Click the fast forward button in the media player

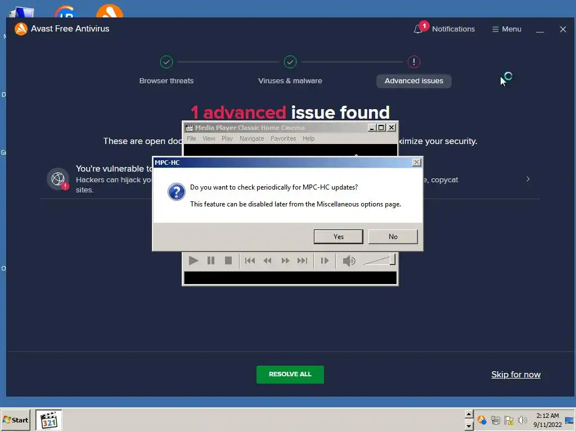click(285, 261)
